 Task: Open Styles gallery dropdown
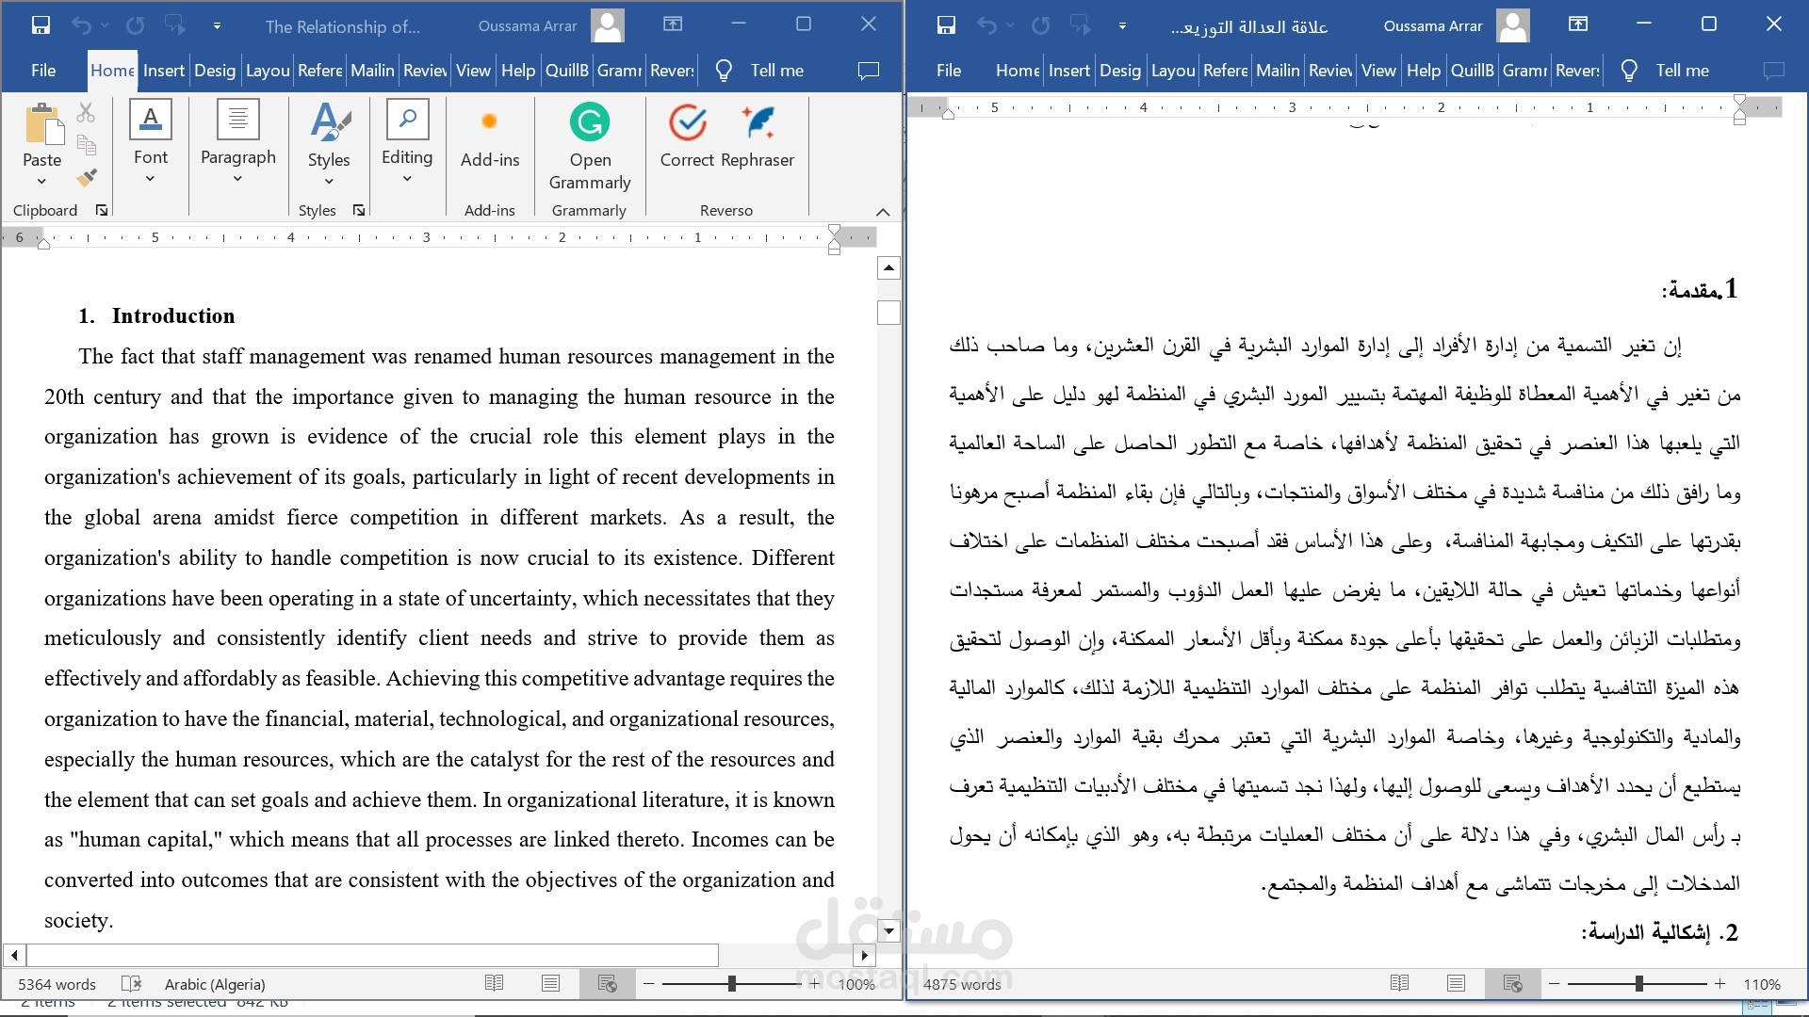329,141
